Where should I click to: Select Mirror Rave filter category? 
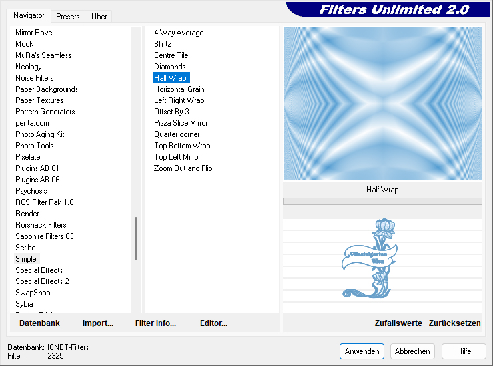[x=33, y=33]
